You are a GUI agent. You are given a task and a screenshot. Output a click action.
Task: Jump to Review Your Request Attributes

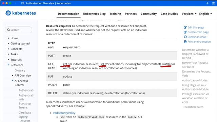(x=195, y=65)
